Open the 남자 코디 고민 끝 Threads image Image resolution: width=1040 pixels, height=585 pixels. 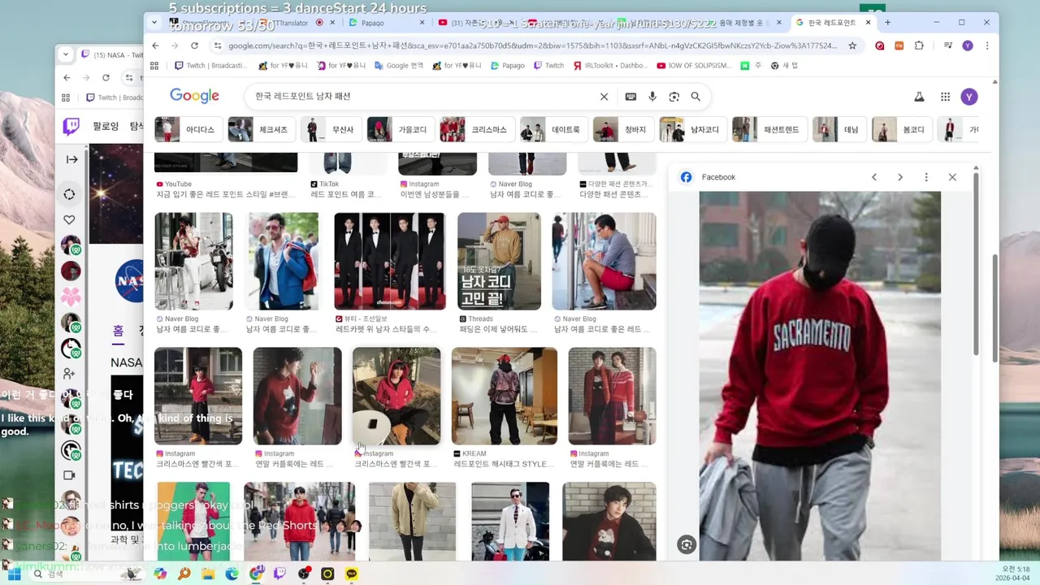(x=499, y=261)
